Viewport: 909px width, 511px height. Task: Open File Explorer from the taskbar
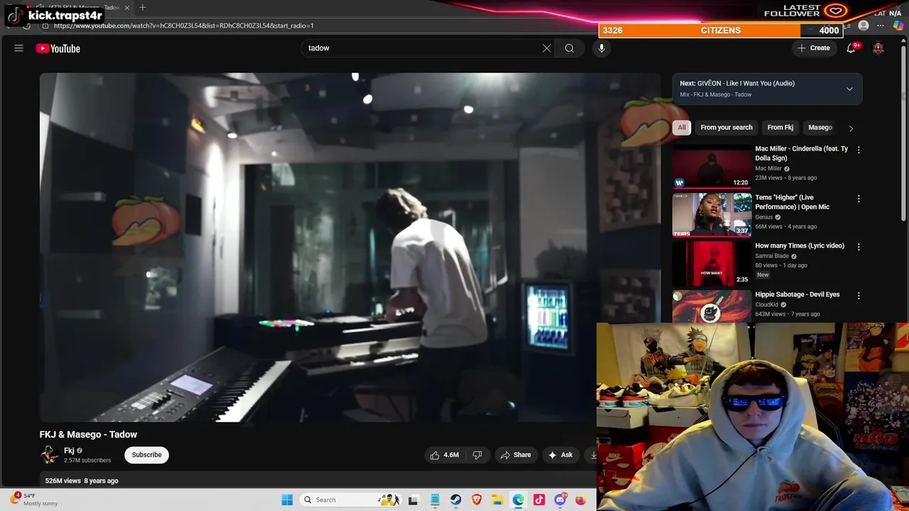pos(497,500)
